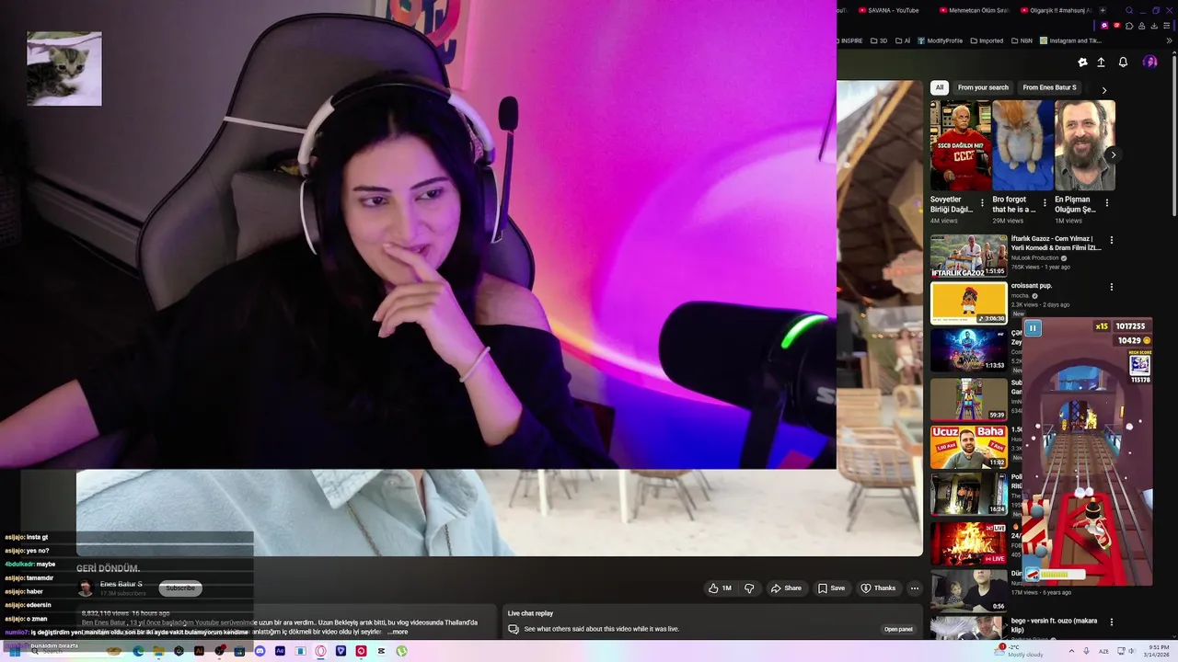This screenshot has height=662, width=1178.
Task: Subscribe to the Enes Batur S channel
Action: (180, 588)
